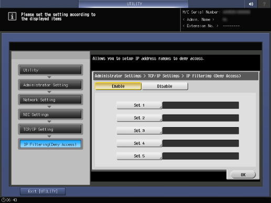
Task: Open the Set 3 address range
Action: click(x=139, y=131)
